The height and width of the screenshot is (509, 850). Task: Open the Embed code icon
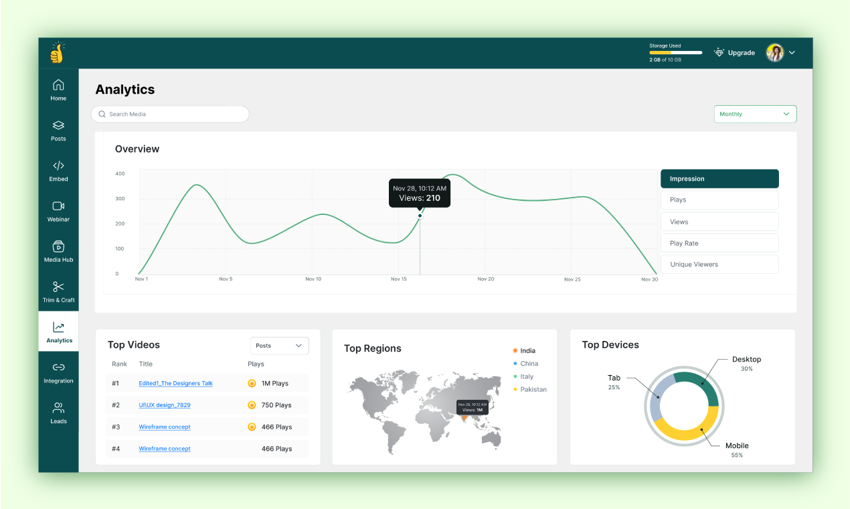pyautogui.click(x=58, y=165)
